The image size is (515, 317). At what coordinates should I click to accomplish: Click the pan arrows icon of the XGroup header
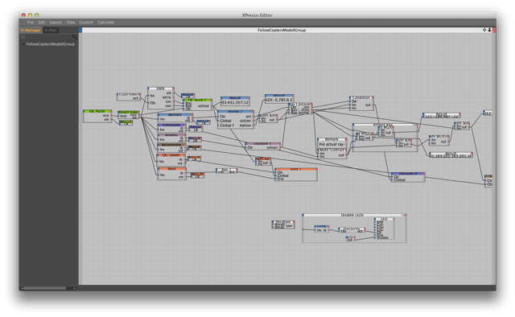click(x=484, y=30)
